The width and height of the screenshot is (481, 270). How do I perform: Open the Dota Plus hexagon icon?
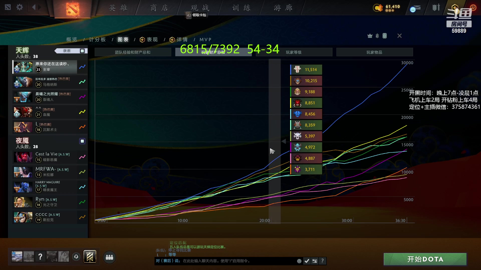point(455,7)
